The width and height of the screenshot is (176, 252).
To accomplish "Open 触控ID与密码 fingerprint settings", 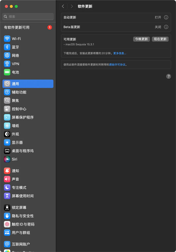I will [28, 224].
